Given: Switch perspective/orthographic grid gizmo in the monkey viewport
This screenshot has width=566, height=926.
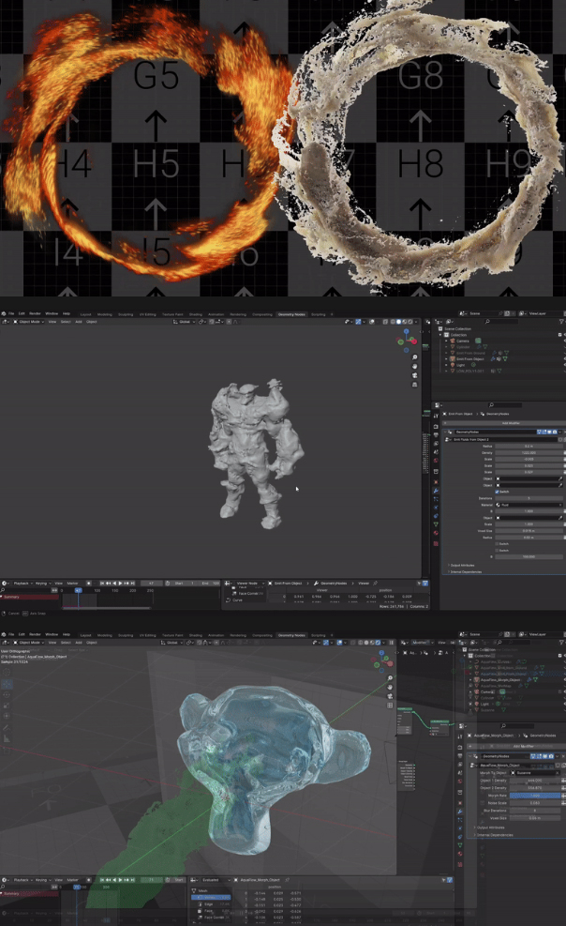Looking at the screenshot, I should click(391, 706).
